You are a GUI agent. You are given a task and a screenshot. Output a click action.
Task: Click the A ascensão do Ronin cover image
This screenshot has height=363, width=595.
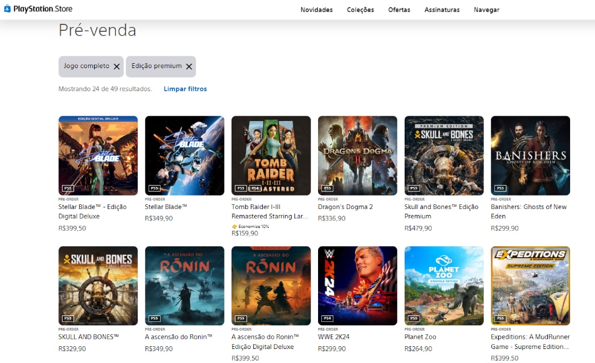tap(184, 286)
